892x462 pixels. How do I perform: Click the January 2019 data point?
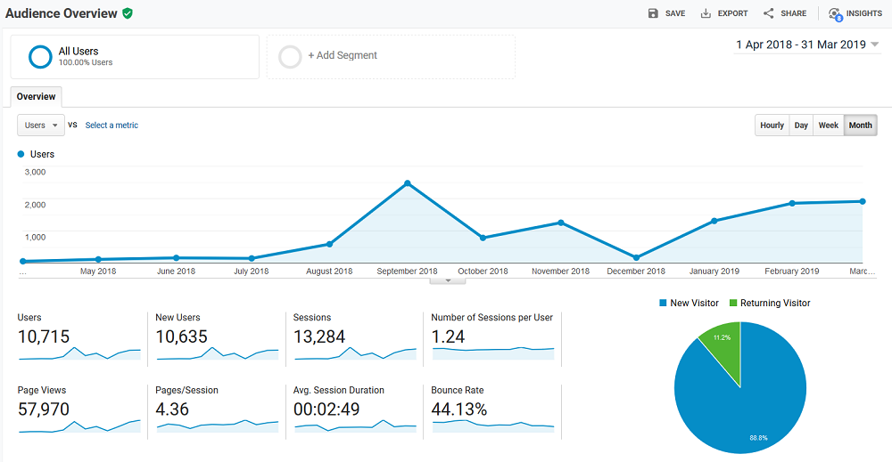714,221
